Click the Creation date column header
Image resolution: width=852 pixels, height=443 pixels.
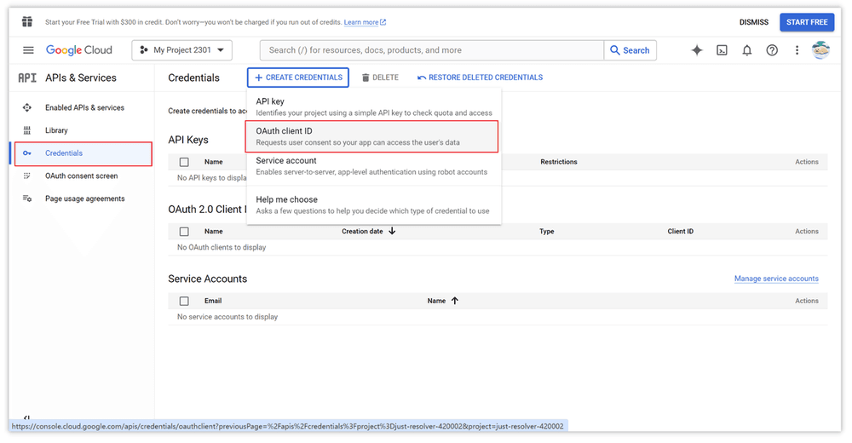[362, 231]
